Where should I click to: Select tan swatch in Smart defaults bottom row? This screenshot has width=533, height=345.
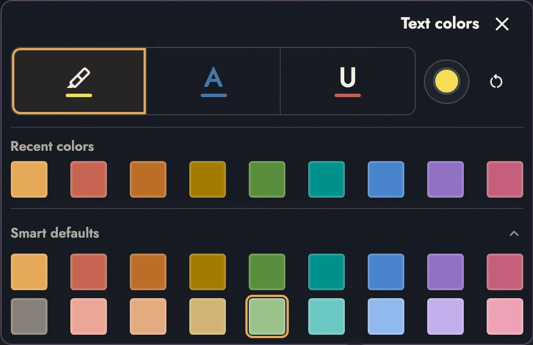[208, 316]
